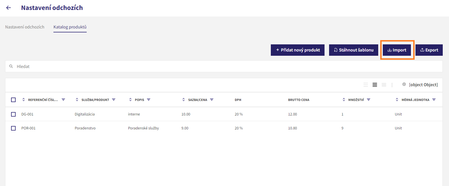Focus the Hledat search field
Viewport: 449px width, 186px height.
coord(224,66)
